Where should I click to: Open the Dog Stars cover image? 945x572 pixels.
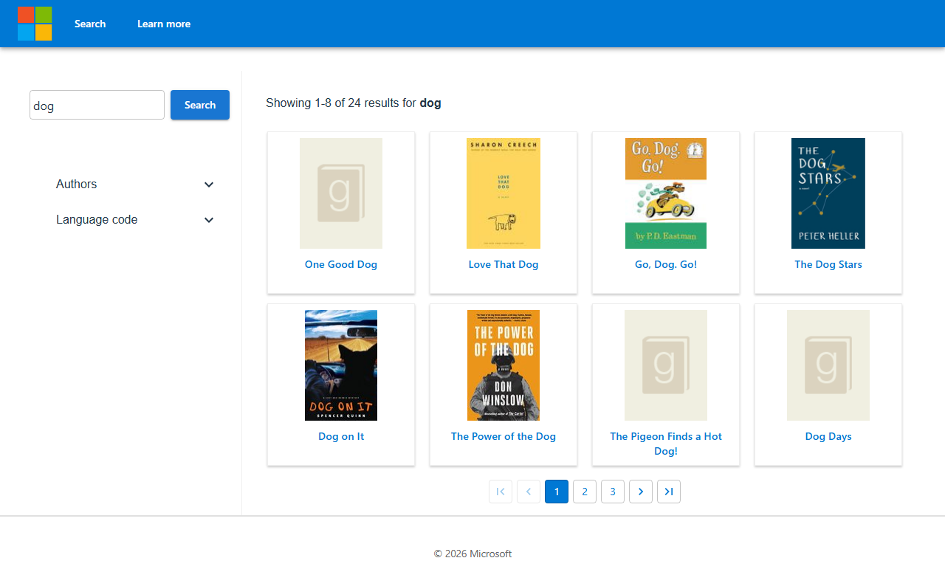click(828, 193)
